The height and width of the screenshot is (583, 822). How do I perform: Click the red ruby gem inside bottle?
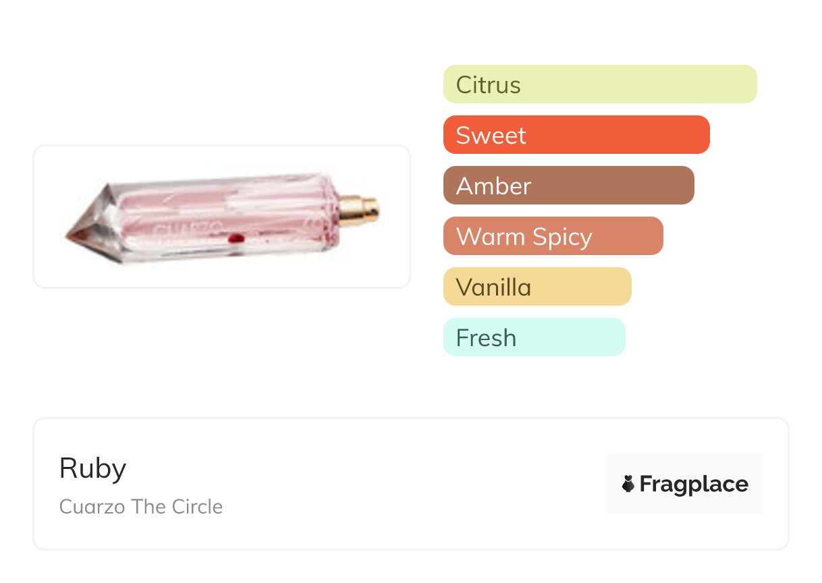point(236,238)
